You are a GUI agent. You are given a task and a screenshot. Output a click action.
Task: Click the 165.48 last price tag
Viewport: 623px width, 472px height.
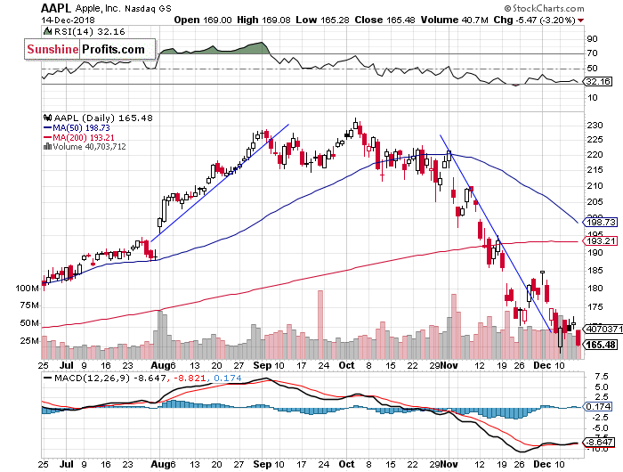[x=600, y=345]
